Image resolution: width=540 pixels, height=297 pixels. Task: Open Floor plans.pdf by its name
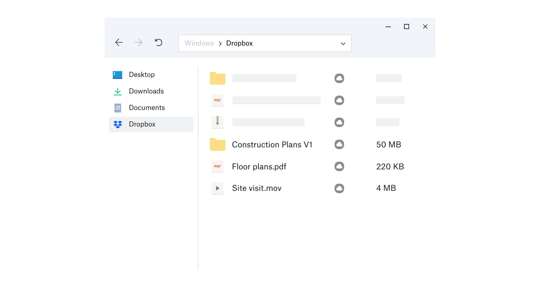[x=259, y=166]
